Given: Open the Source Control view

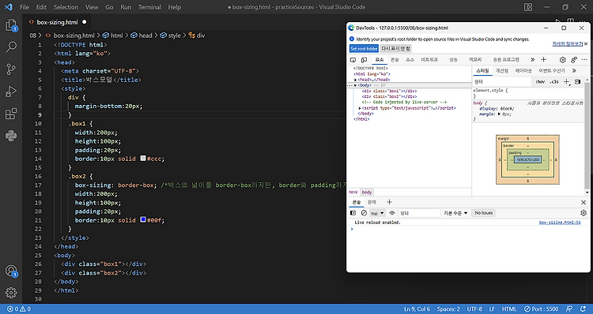Looking at the screenshot, I should [x=11, y=69].
